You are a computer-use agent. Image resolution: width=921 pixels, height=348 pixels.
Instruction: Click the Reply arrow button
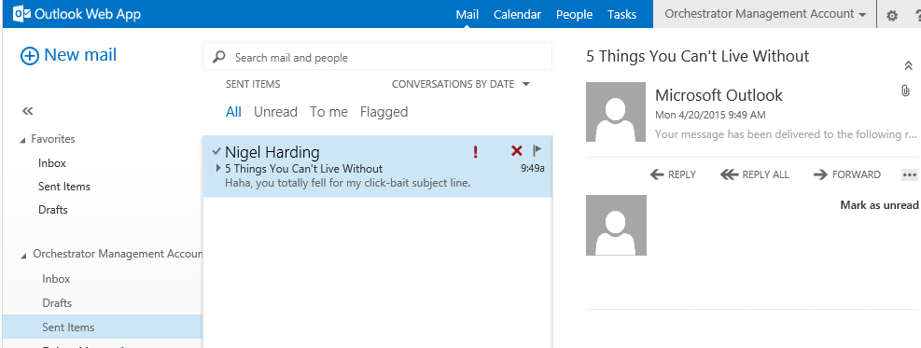point(673,174)
